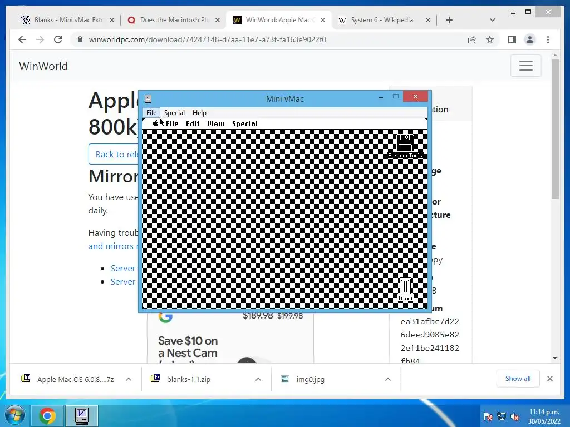Switch to the System 6 - Wikipedia tab
570x427 pixels.
pyautogui.click(x=382, y=20)
